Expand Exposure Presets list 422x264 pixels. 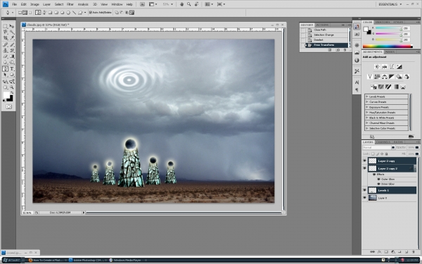(366, 107)
